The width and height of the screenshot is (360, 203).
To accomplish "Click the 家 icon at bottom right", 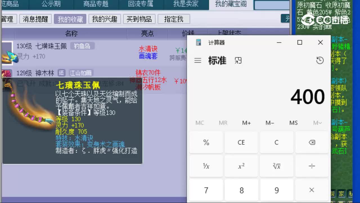I will point(341,194).
